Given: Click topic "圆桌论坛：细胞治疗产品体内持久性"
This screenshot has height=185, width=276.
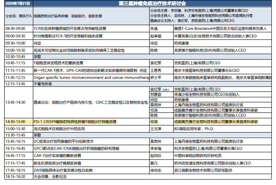Looking at the screenshot, I should [x=63, y=102].
